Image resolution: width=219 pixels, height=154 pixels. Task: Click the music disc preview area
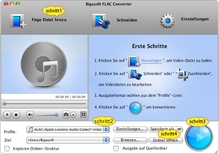[x=44, y=64]
